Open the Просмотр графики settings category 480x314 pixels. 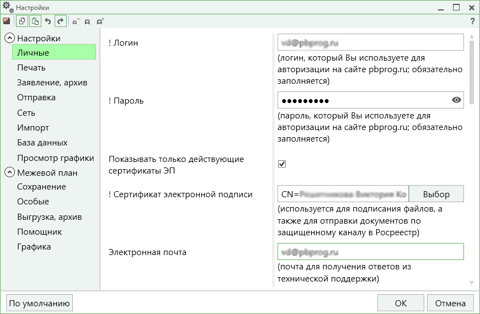(x=55, y=158)
